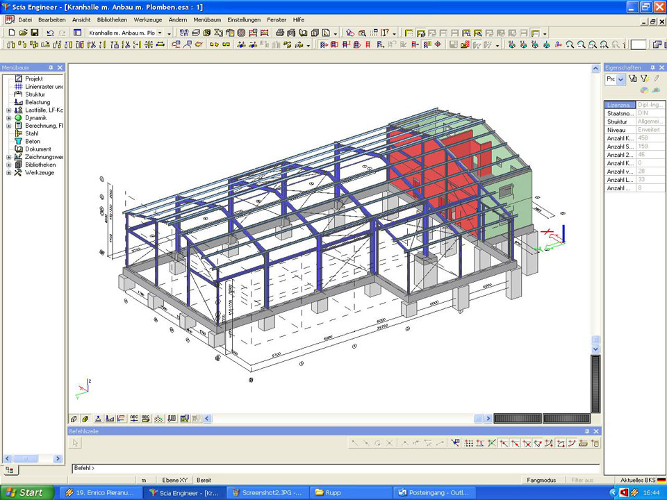This screenshot has height=500, width=667.
Task: Click the Print icon in toolbar
Action: click(x=280, y=33)
